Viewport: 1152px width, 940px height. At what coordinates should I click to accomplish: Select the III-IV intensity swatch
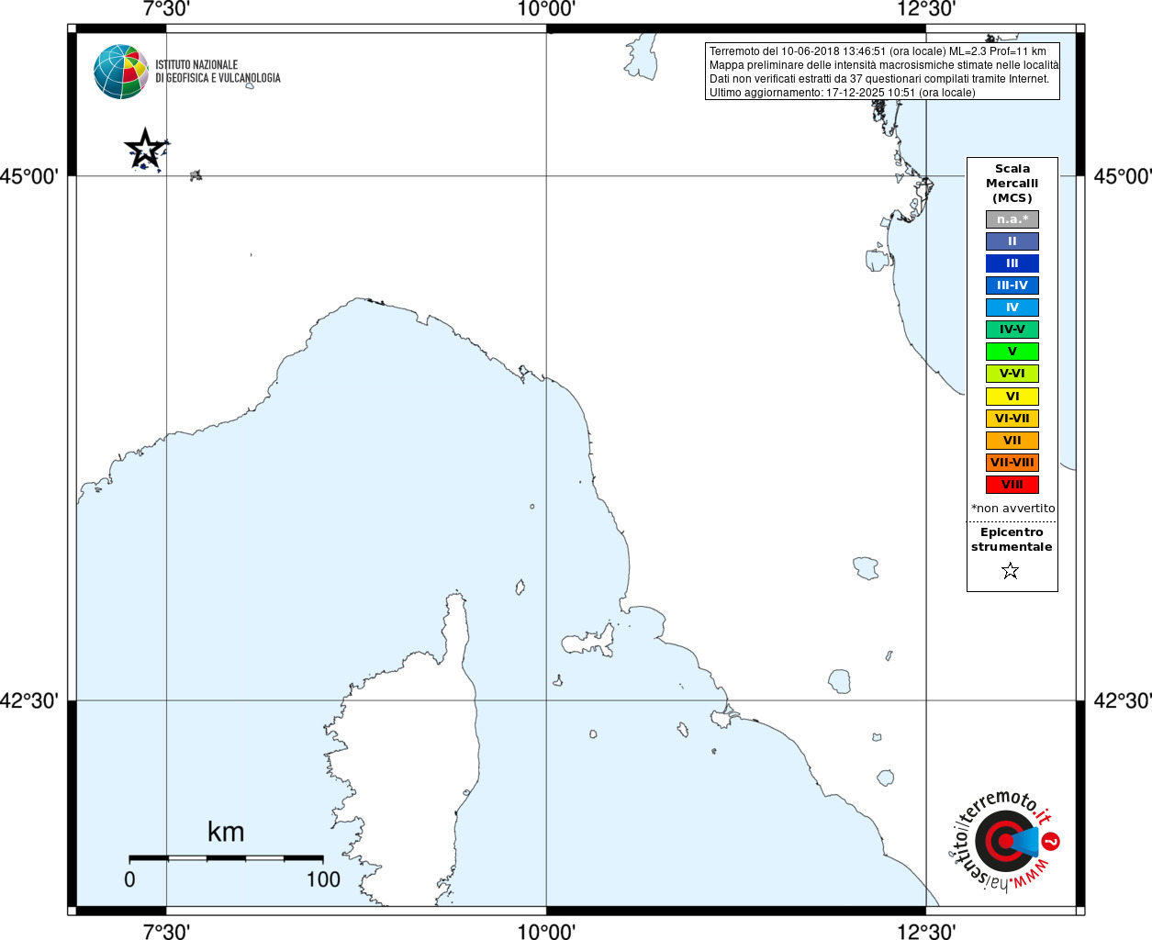(x=1012, y=285)
